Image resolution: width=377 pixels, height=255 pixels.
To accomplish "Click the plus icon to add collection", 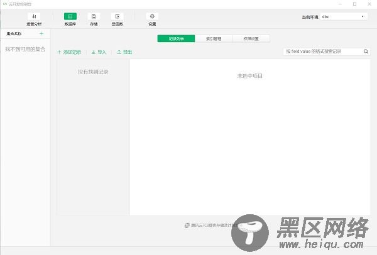I will pos(41,33).
